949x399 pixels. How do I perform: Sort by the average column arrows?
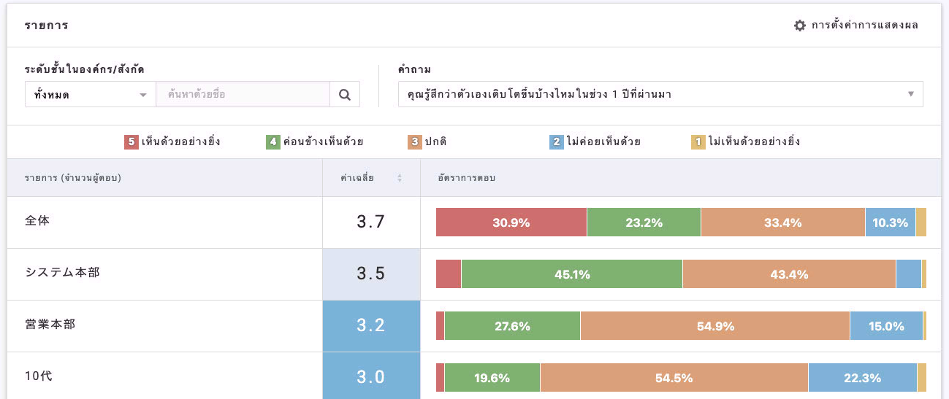coord(400,178)
